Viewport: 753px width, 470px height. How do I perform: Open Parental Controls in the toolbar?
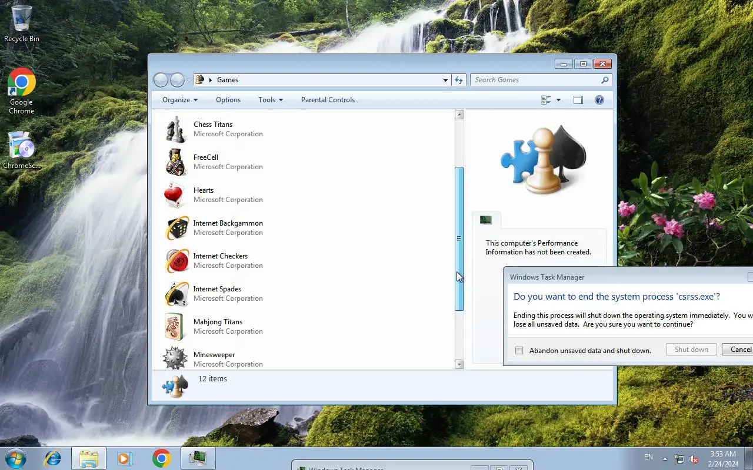328,100
